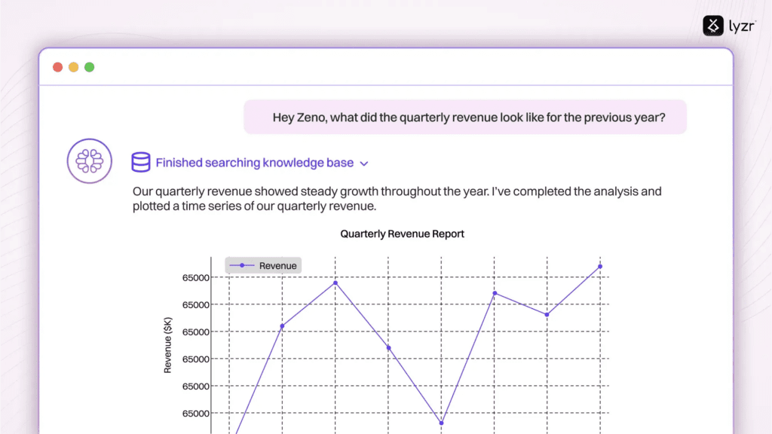Viewport: 772px width, 434px height.
Task: Click the Revenue legend entry
Action: click(x=263, y=265)
